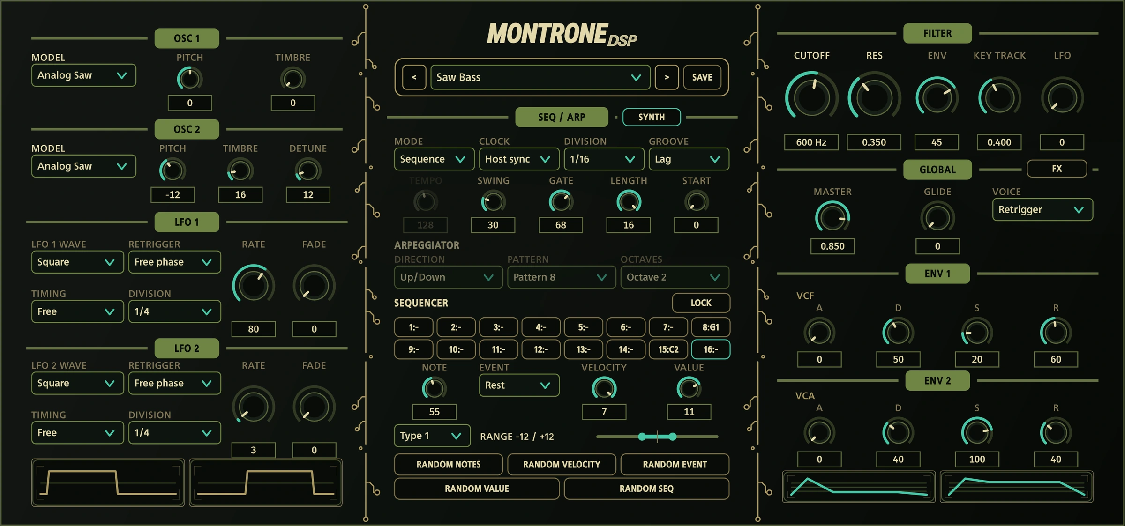Screen dimensions: 1125x526
Task: Click the left handle of RANGE slider
Action: [642, 437]
